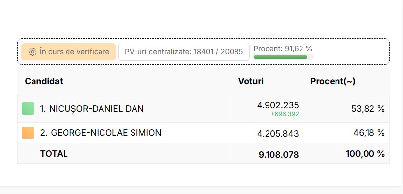403x194 pixels.
Task: Click the În curs de verificare status badge
Action: pos(68,52)
